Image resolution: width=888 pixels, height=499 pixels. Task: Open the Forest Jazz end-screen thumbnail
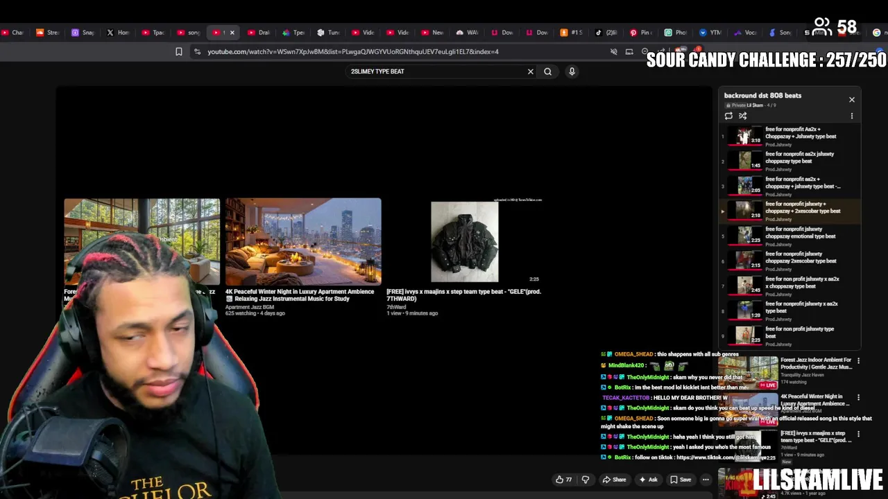(x=142, y=242)
